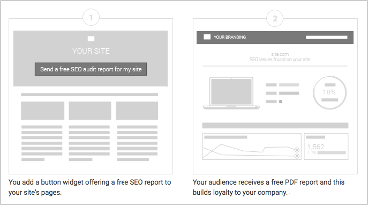Screen dimensions: 368x205
Task: Click the '1,562' statistic value
Action: tap(316, 147)
